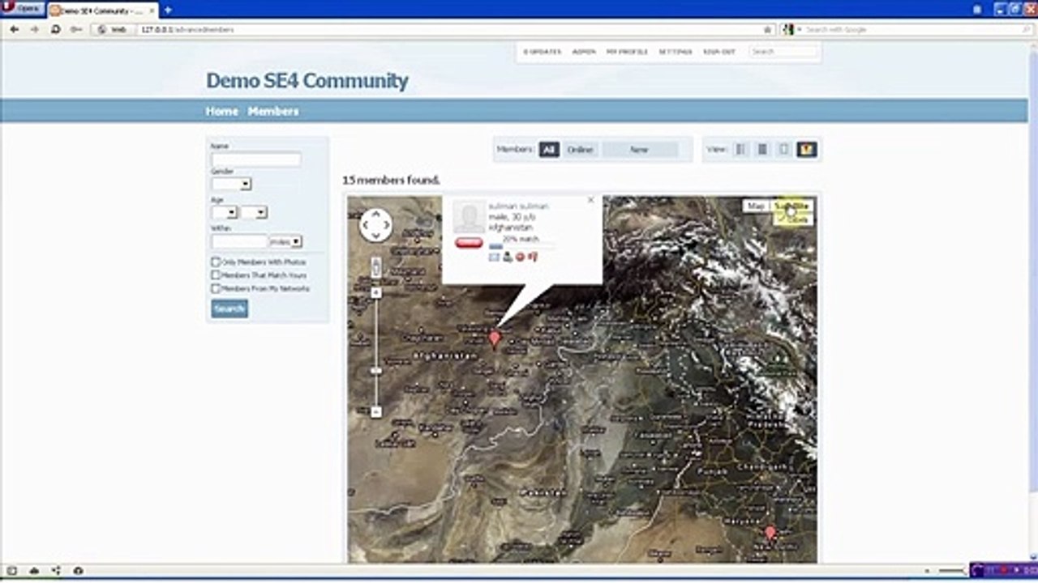Zoom out with map minus button
1038x583 pixels.
coord(376,412)
